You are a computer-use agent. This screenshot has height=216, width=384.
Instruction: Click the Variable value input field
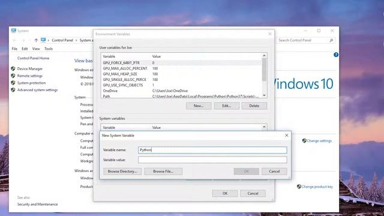point(212,160)
